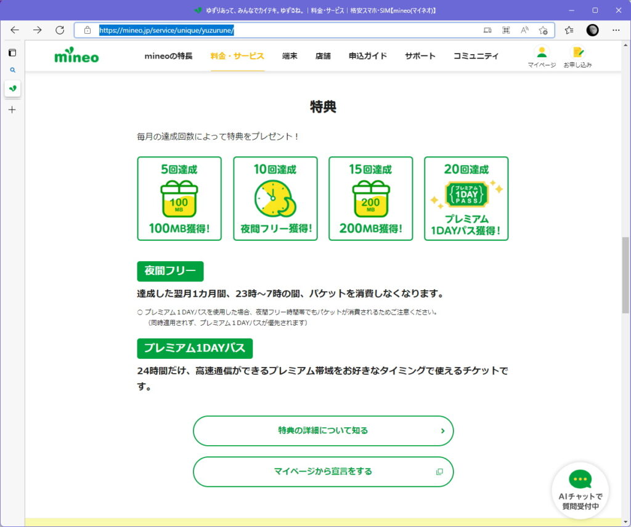Open the Favorites list
Image resolution: width=631 pixels, height=527 pixels.
coord(569,30)
